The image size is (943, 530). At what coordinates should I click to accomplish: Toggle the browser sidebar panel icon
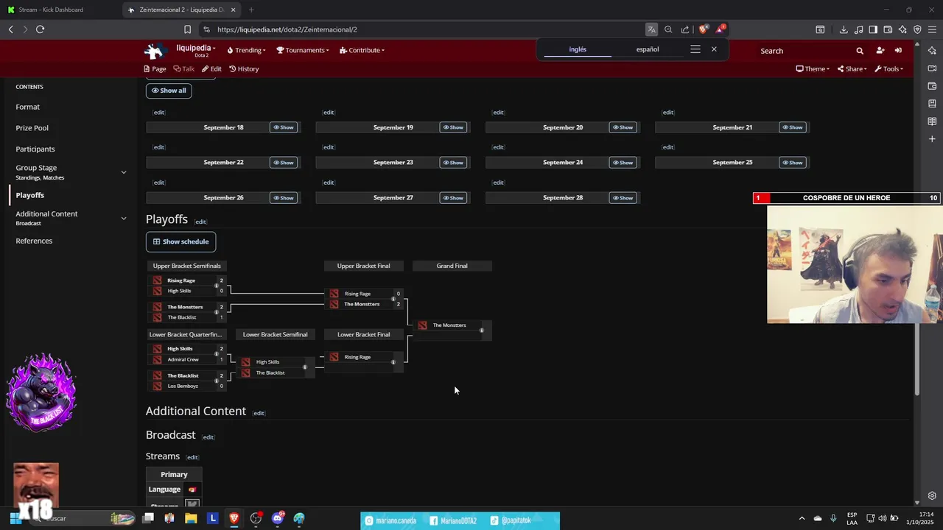(873, 29)
